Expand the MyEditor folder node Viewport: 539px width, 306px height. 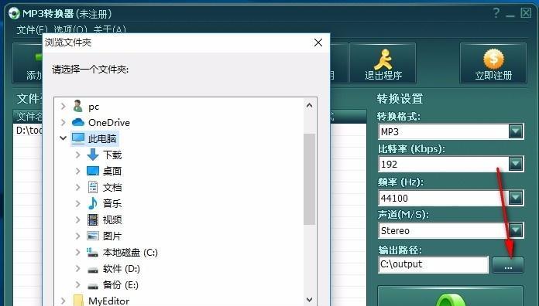point(64,301)
